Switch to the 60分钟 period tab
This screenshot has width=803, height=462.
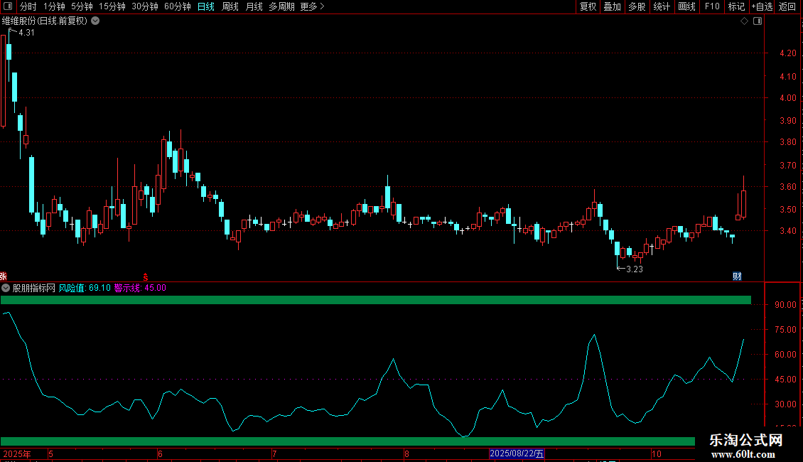tap(177, 6)
